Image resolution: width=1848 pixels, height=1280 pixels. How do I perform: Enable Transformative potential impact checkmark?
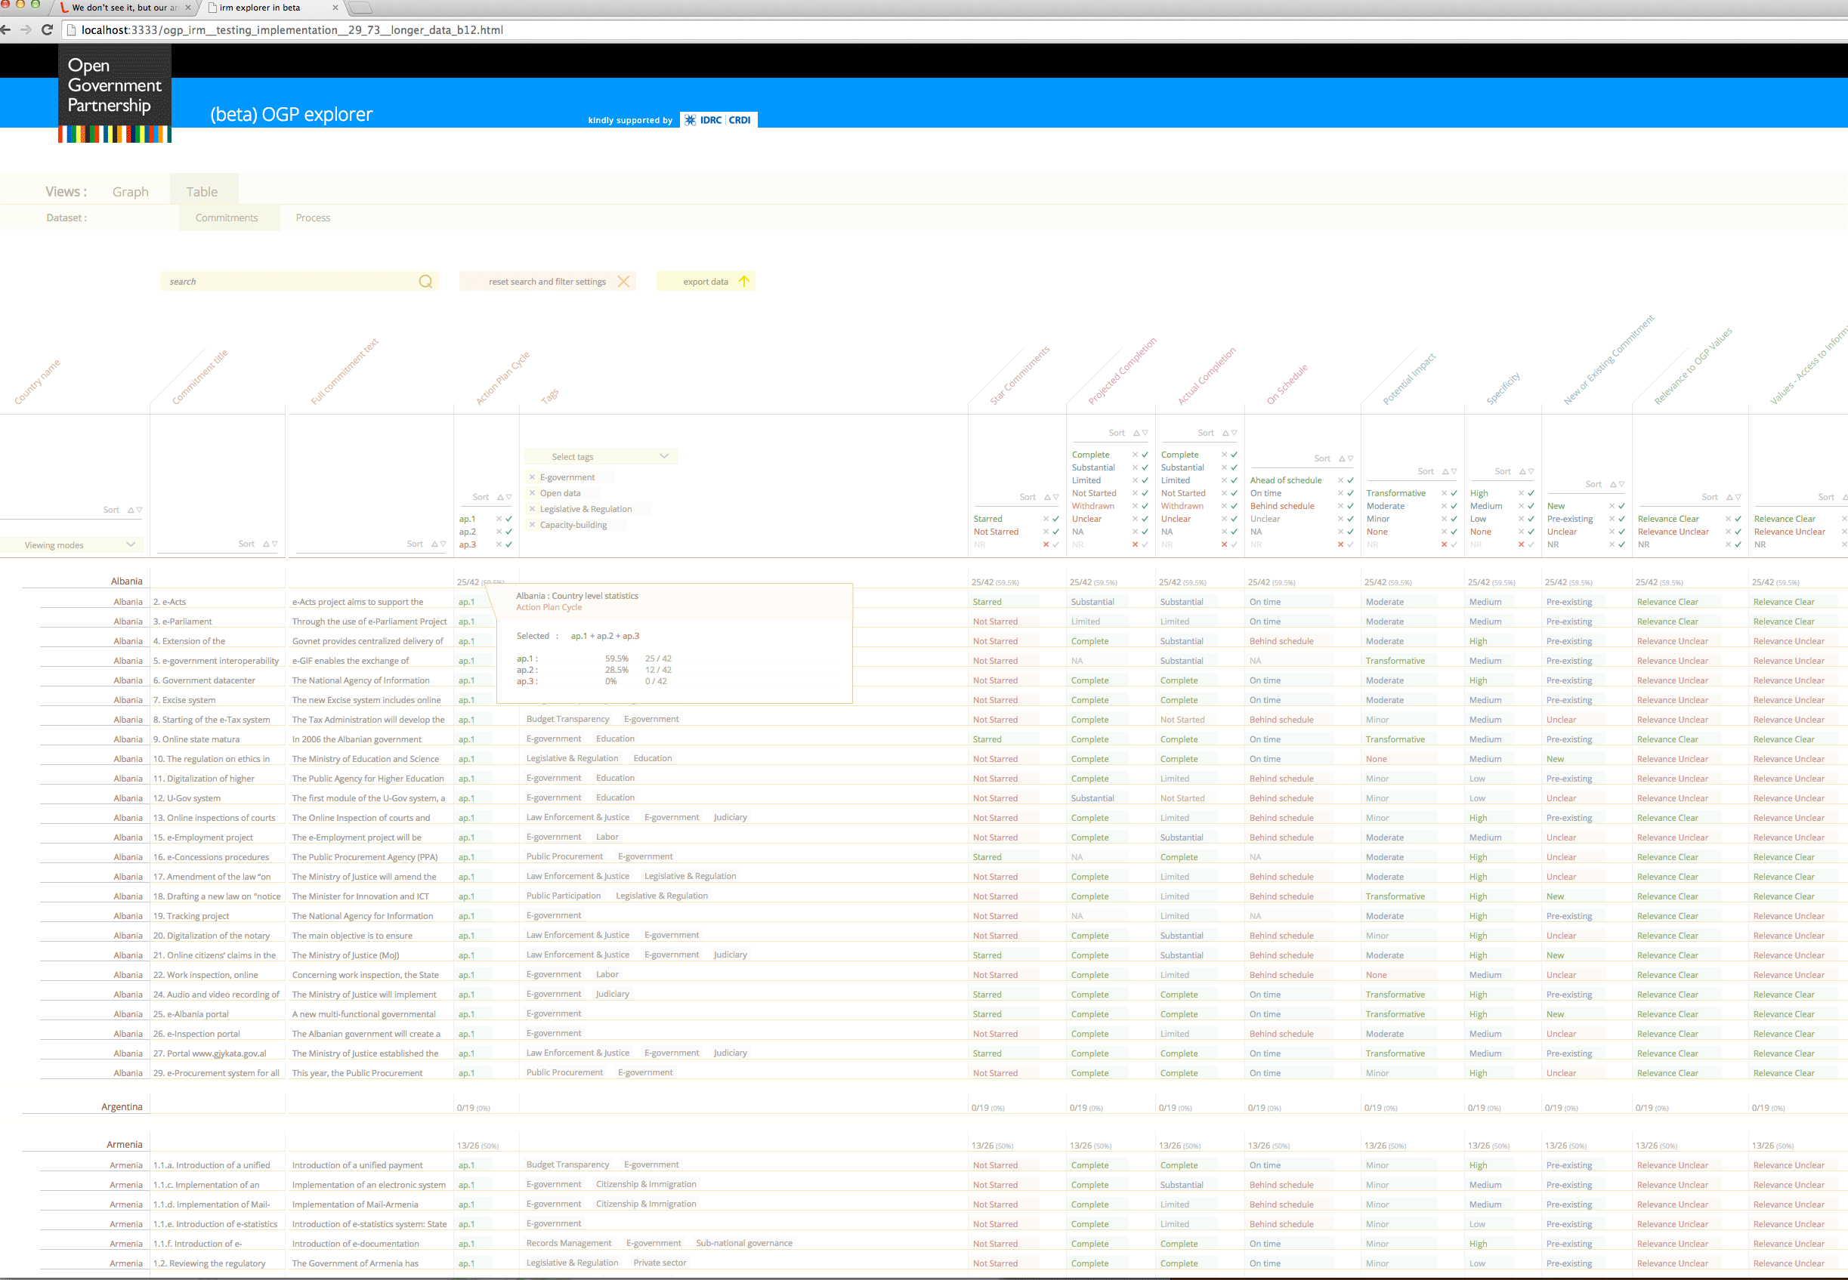(1454, 493)
